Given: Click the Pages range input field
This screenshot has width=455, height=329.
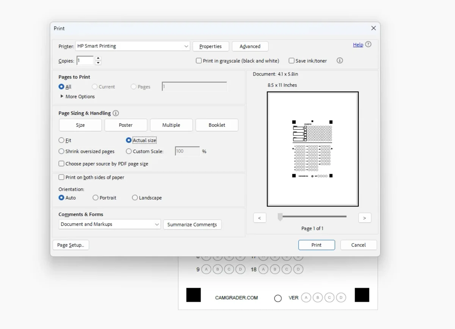Looking at the screenshot, I should pos(195,87).
